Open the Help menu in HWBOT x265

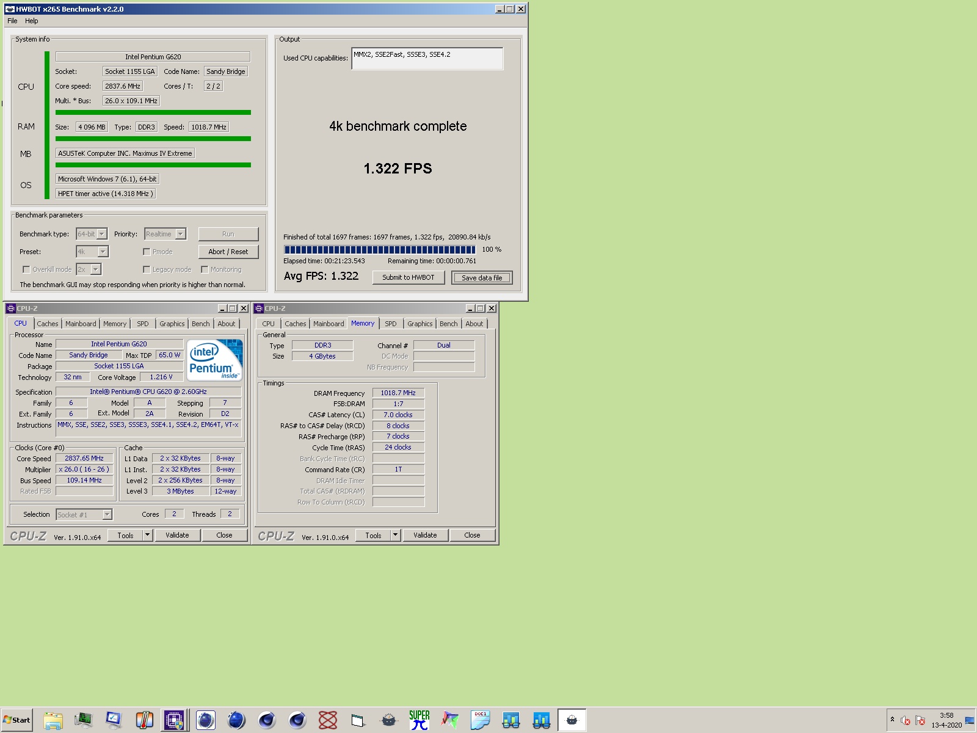tap(32, 21)
